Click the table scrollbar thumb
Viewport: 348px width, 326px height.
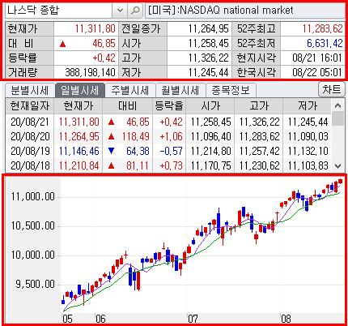click(x=337, y=118)
